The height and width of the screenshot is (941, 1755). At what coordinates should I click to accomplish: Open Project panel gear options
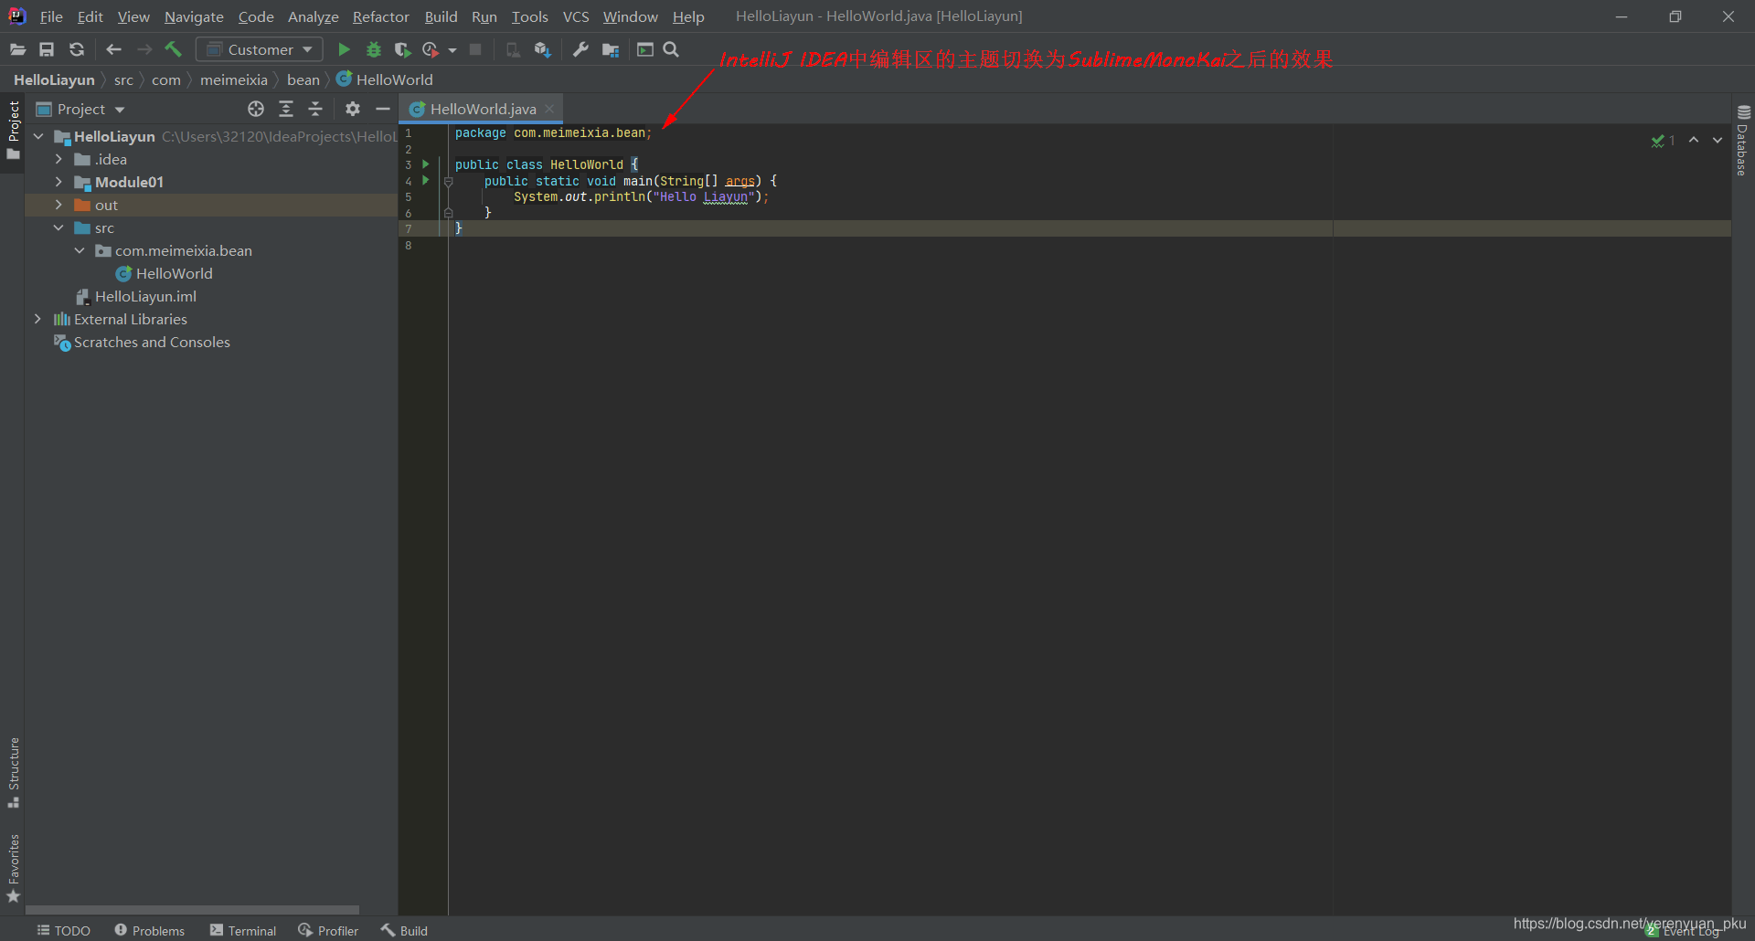click(353, 109)
